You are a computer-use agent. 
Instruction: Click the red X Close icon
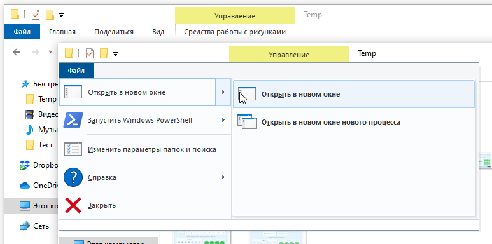(73, 205)
